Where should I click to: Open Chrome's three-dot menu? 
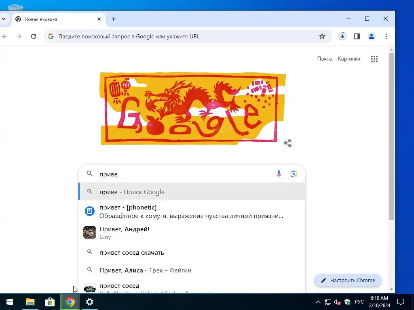tap(386, 36)
